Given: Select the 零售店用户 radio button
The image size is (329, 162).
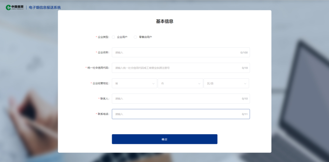Looking at the screenshot, I should (135, 37).
